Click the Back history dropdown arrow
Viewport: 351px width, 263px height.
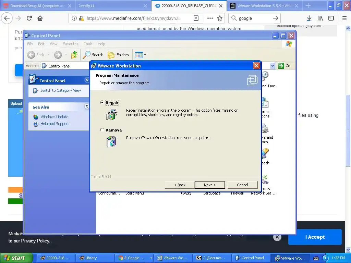[48, 55]
